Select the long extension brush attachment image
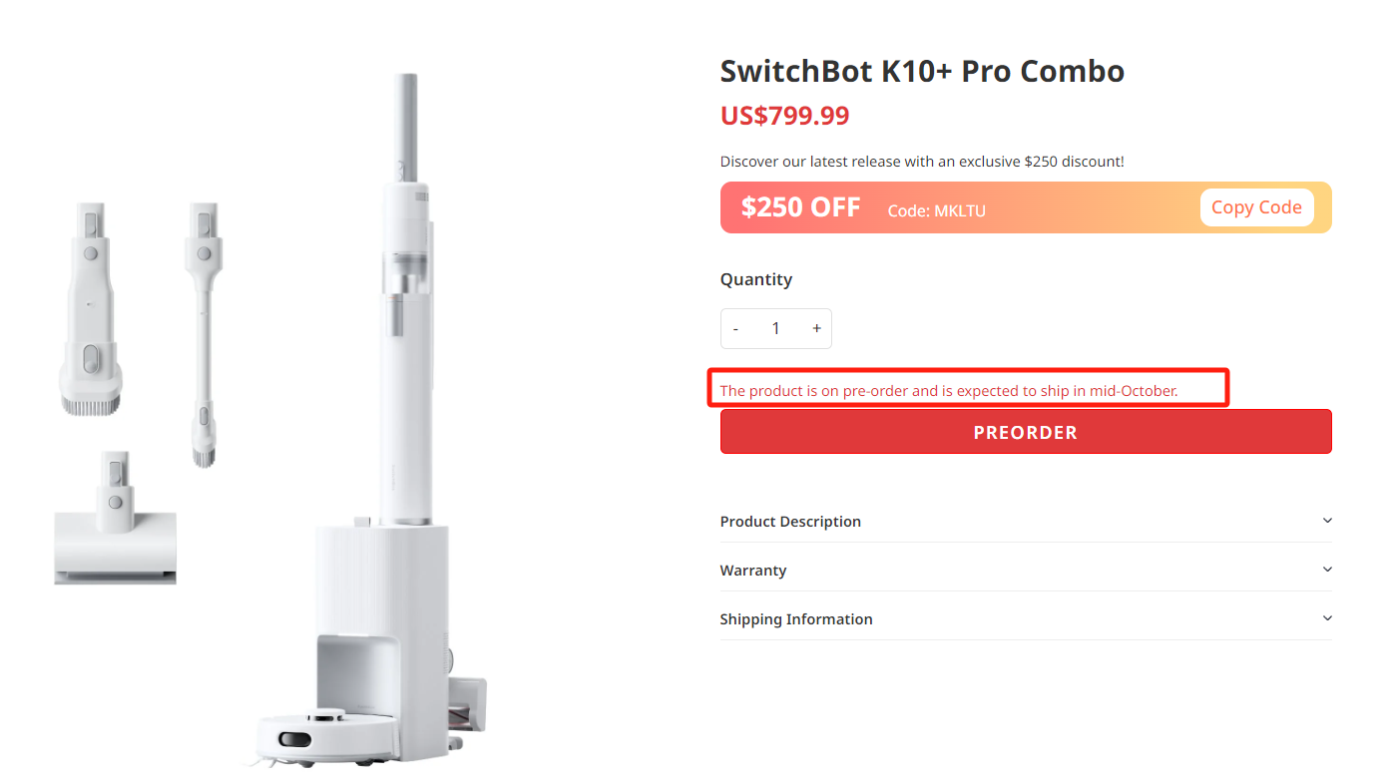The width and height of the screenshot is (1393, 782). click(204, 334)
